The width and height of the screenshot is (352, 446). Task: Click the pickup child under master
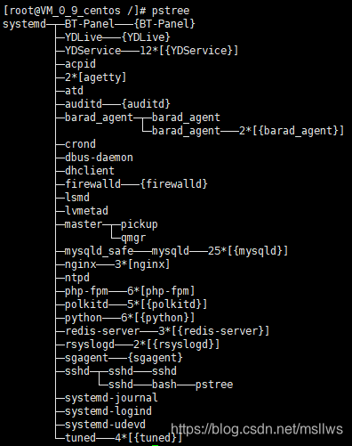click(x=140, y=224)
